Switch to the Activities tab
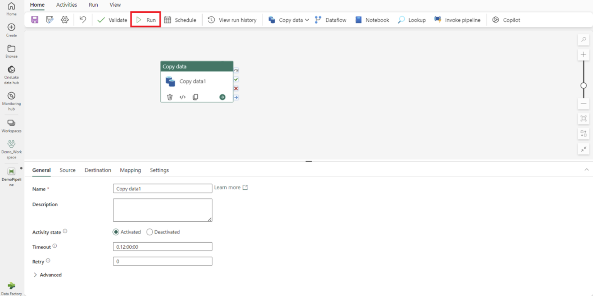The width and height of the screenshot is (593, 296). pos(66,5)
